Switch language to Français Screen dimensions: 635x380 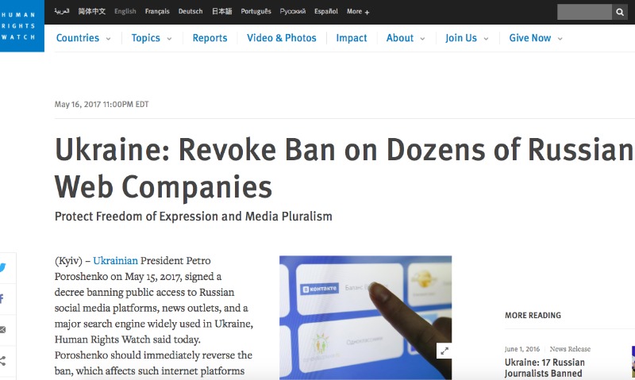[x=157, y=12]
